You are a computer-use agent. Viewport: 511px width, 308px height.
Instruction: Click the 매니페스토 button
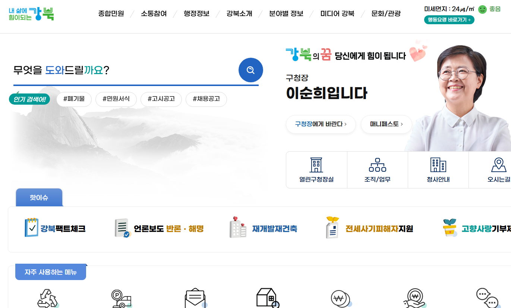point(387,124)
